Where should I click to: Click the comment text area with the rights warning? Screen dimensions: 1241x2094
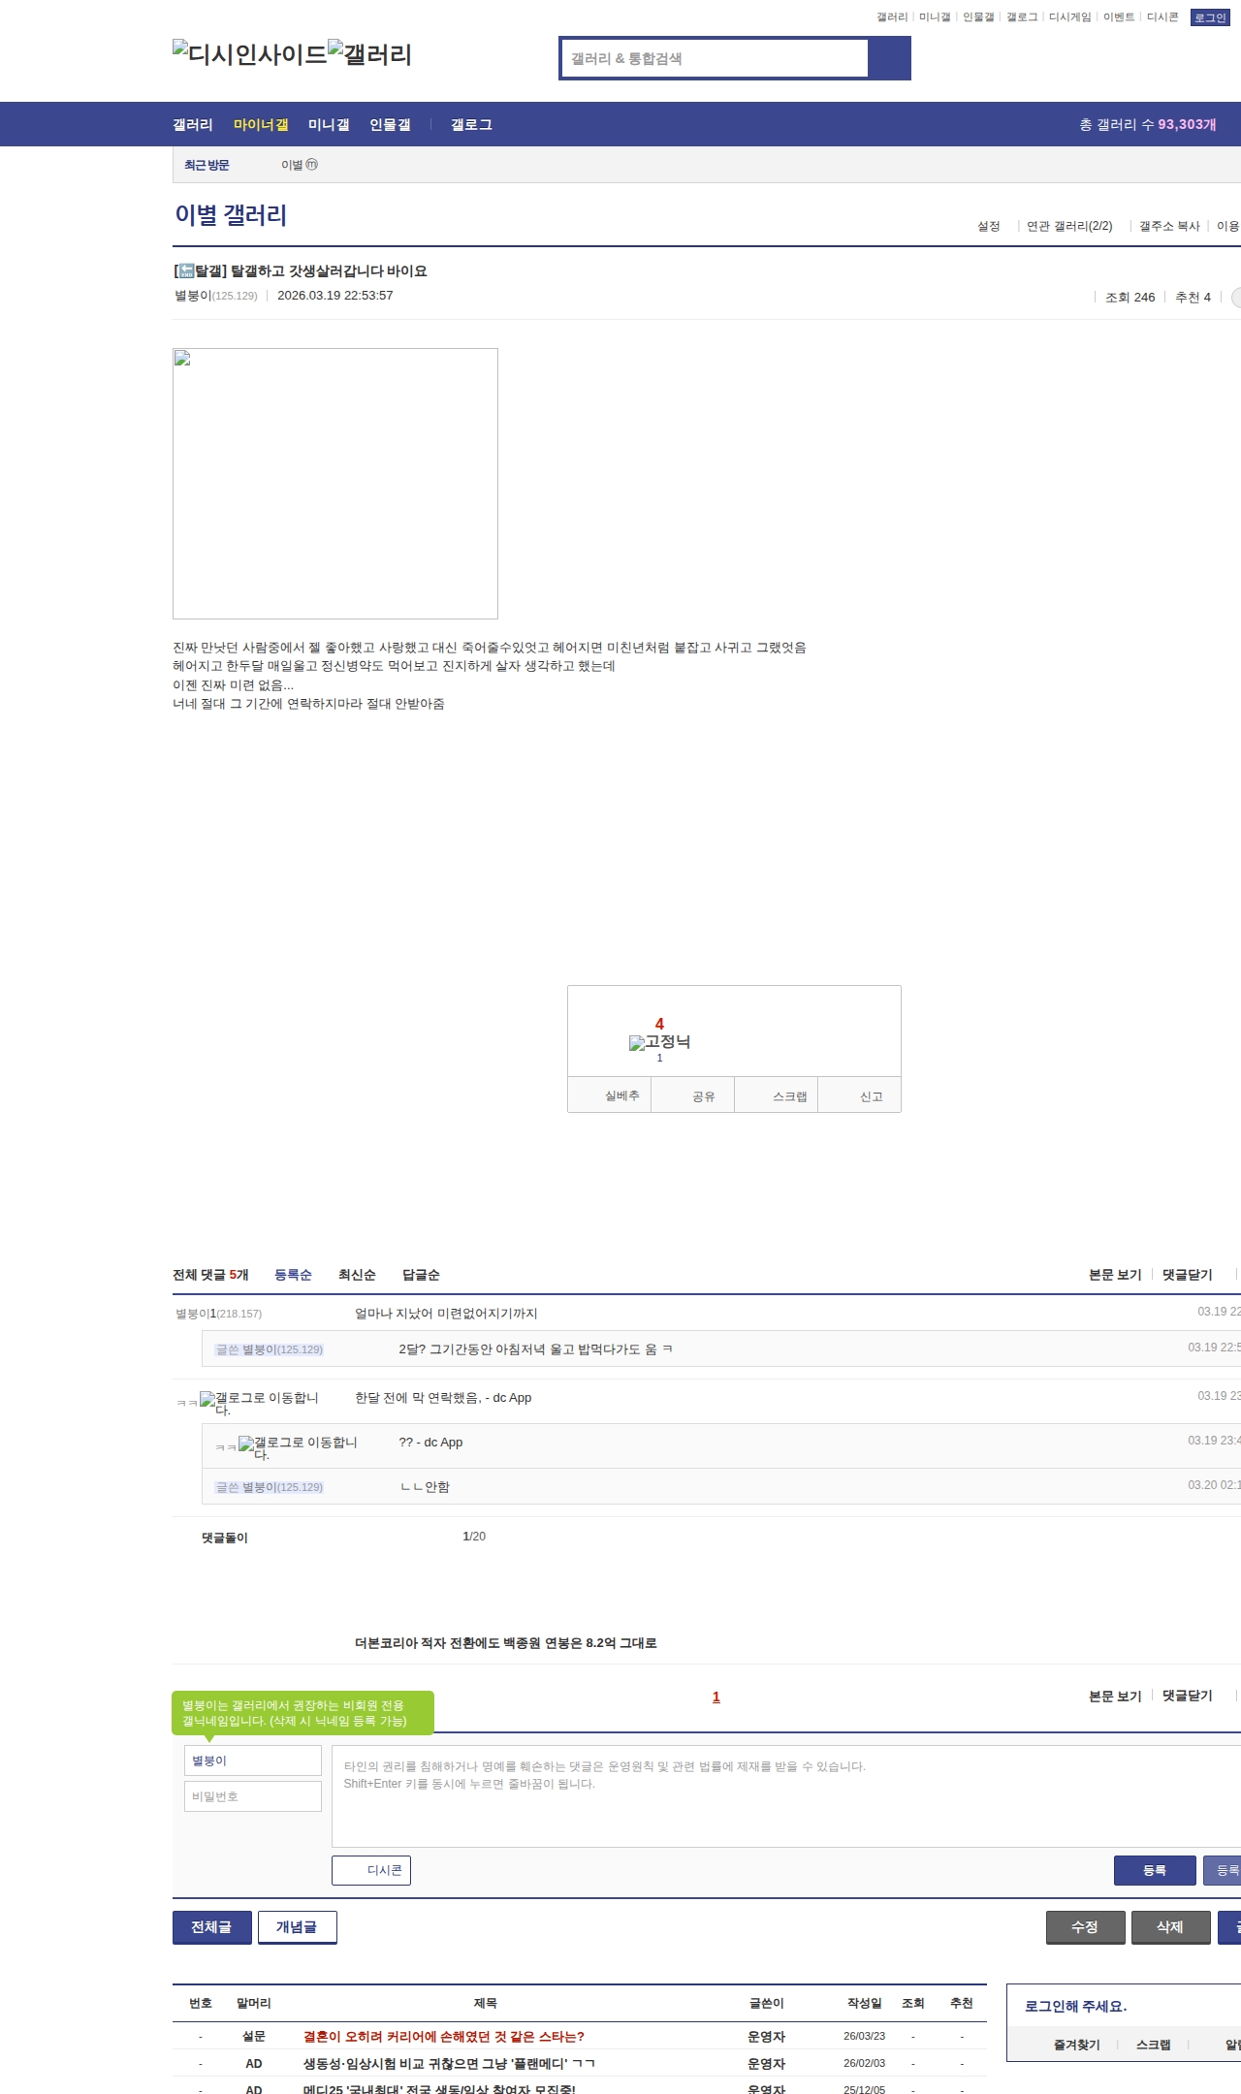[786, 1796]
